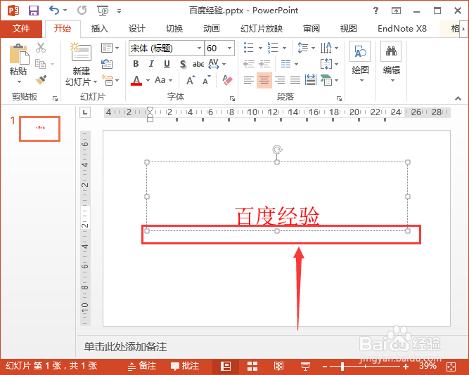Cut selection with the scissors icon

click(40, 48)
